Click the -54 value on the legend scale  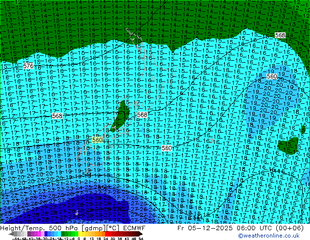coord(16,239)
